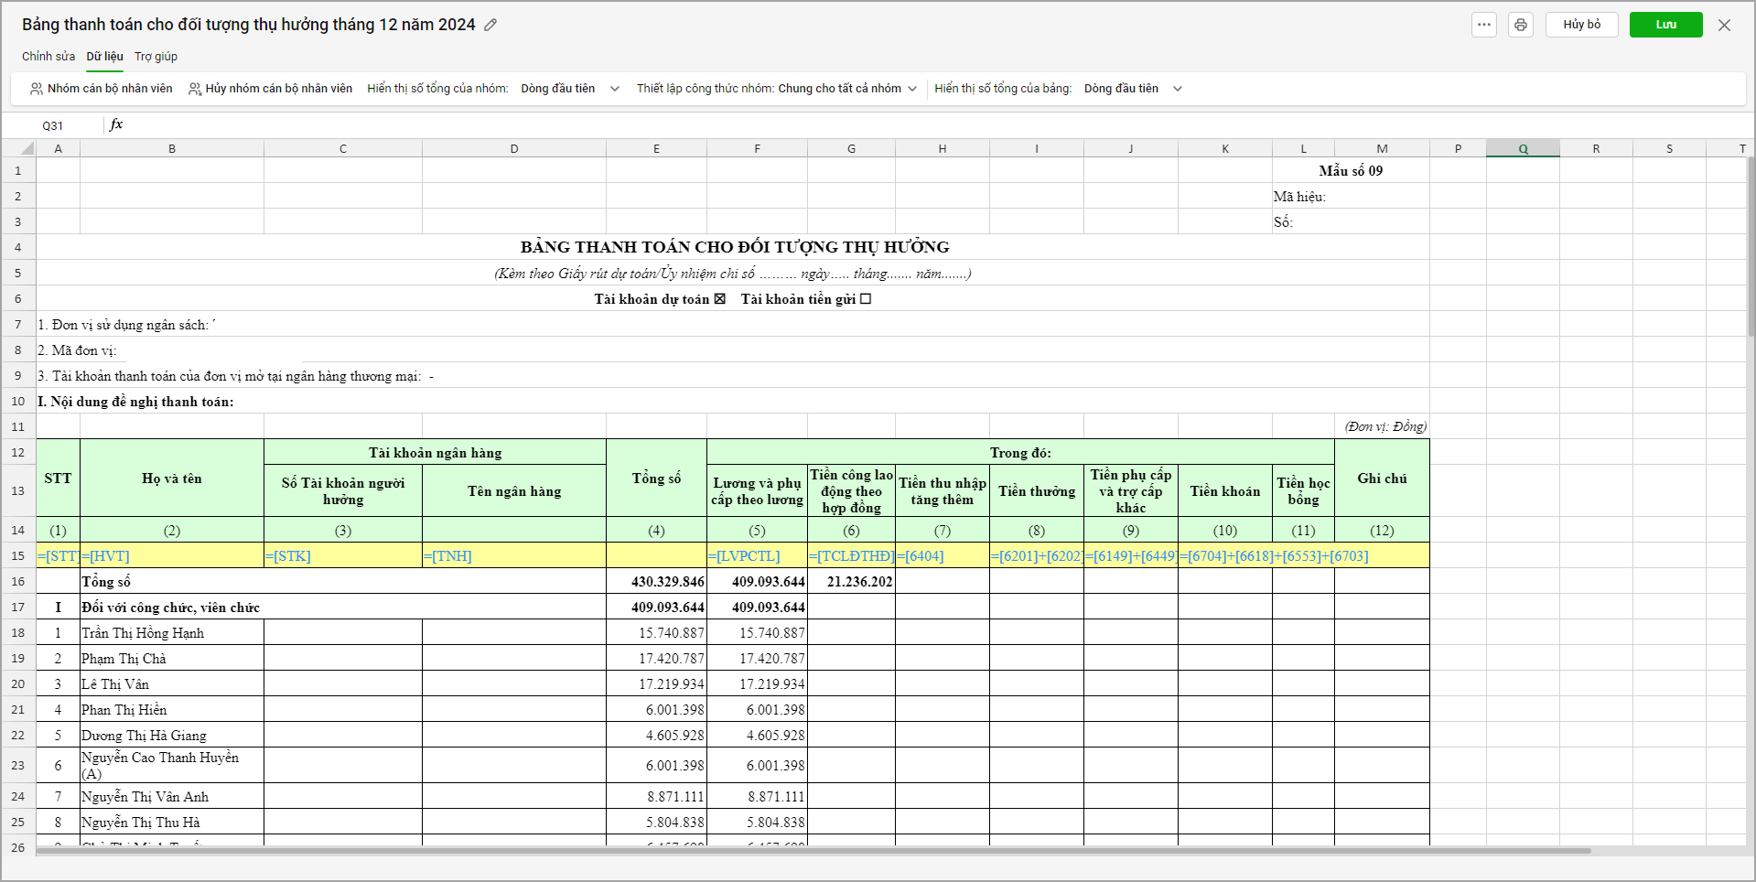Click the =[LVPCTL] formula cell

pyautogui.click(x=757, y=555)
